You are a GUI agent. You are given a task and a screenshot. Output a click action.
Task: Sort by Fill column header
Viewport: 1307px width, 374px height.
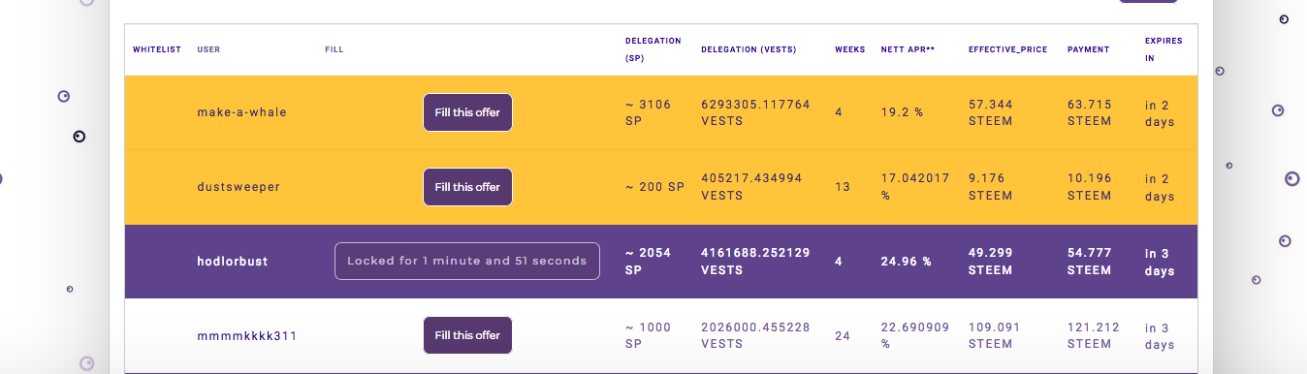coord(335,49)
